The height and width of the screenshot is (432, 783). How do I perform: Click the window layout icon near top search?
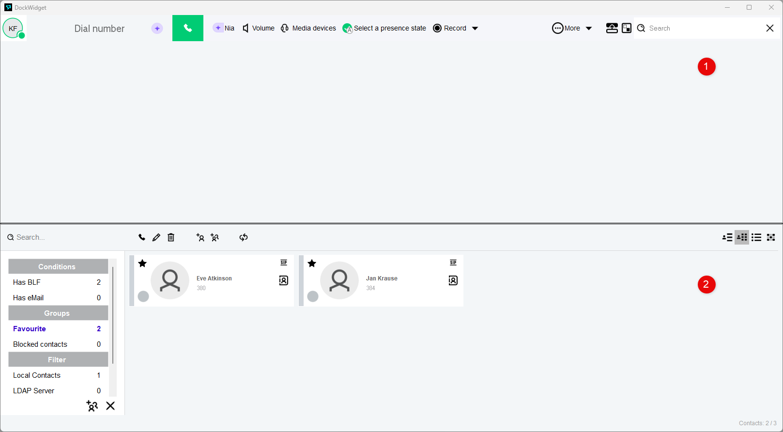(627, 28)
